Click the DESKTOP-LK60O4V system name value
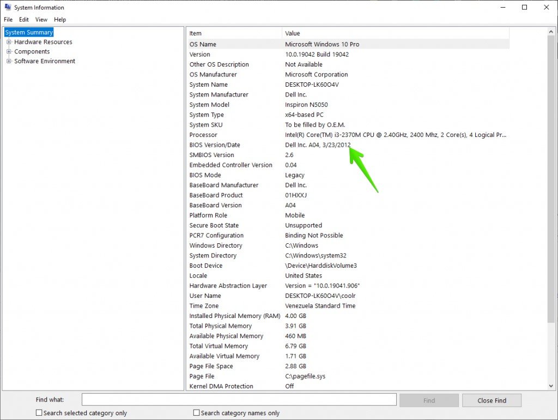The width and height of the screenshot is (558, 420). pos(312,85)
